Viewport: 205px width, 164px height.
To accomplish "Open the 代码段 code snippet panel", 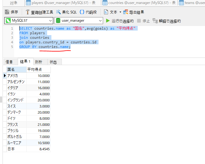I will [88, 12].
